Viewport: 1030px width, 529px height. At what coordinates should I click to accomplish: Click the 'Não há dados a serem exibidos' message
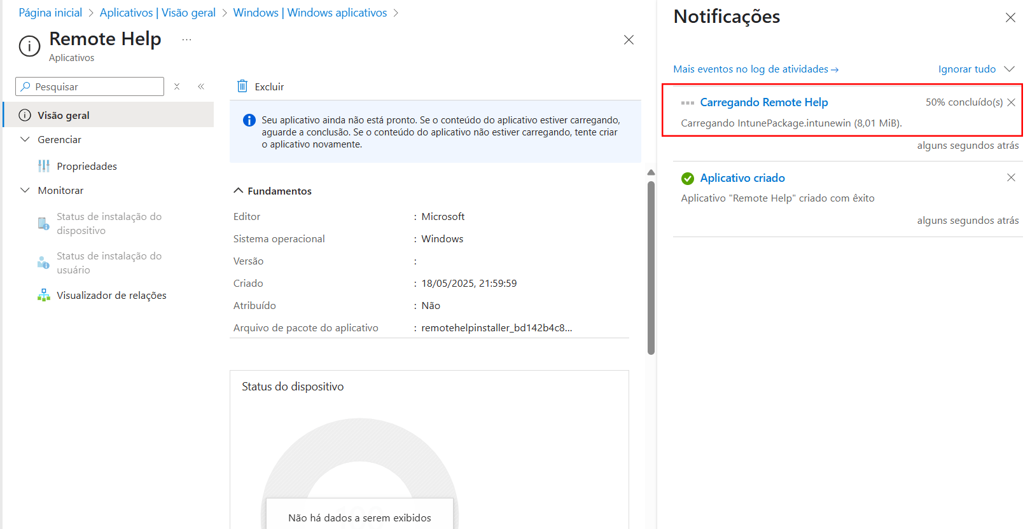(359, 518)
